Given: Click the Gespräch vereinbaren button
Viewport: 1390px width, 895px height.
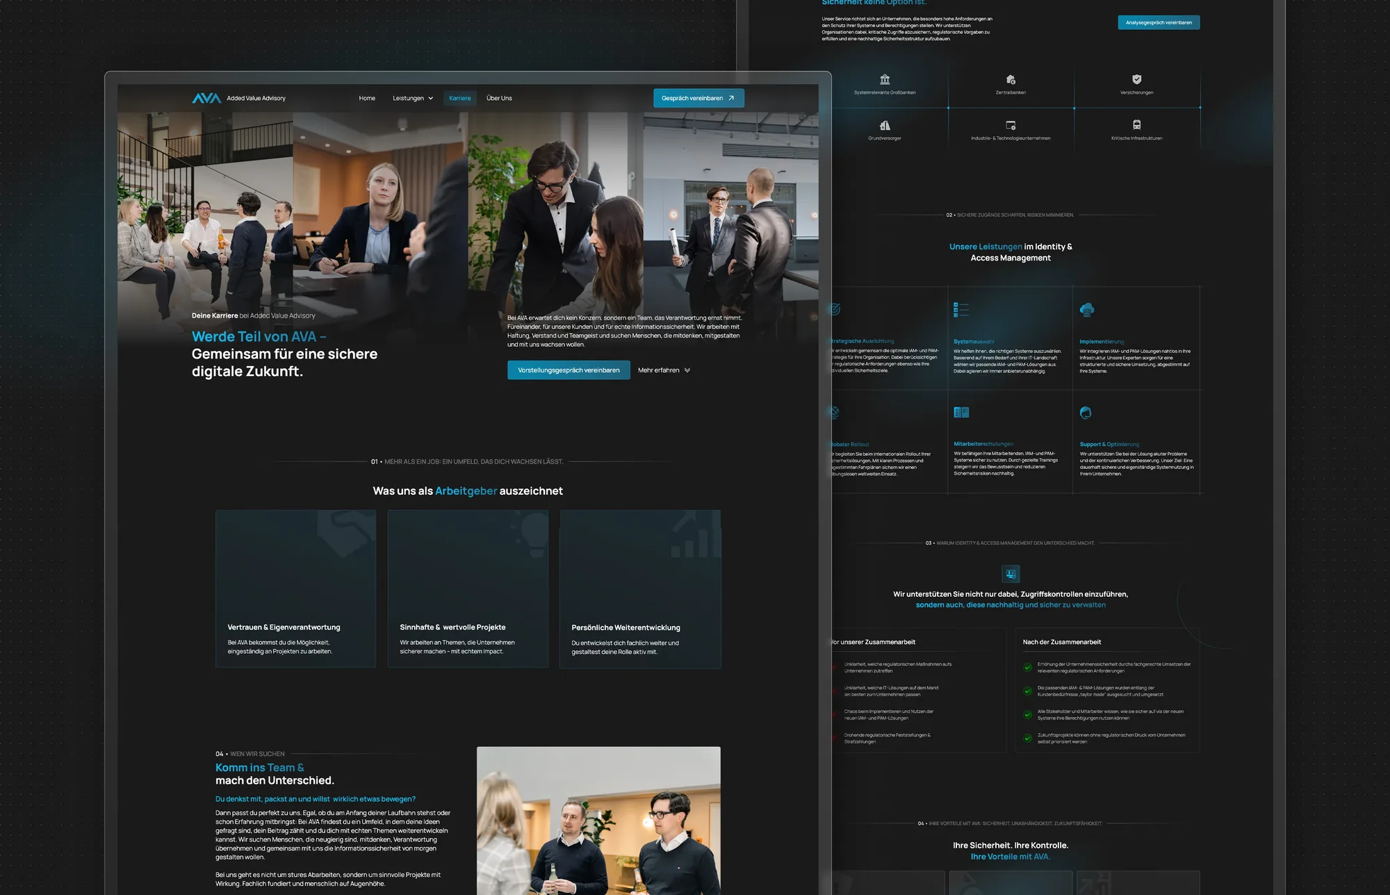Looking at the screenshot, I should click(x=698, y=98).
